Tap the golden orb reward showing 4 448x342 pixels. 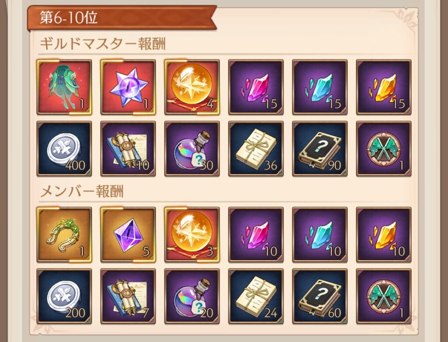pyautogui.click(x=192, y=87)
